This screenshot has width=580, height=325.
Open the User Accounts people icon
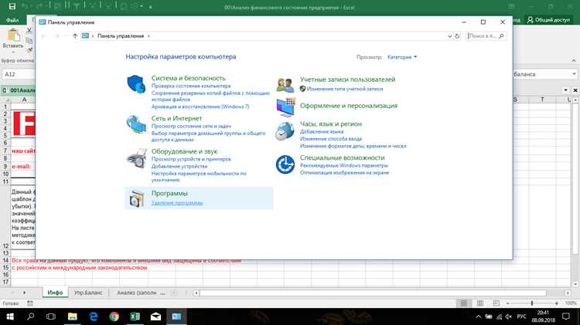[285, 85]
